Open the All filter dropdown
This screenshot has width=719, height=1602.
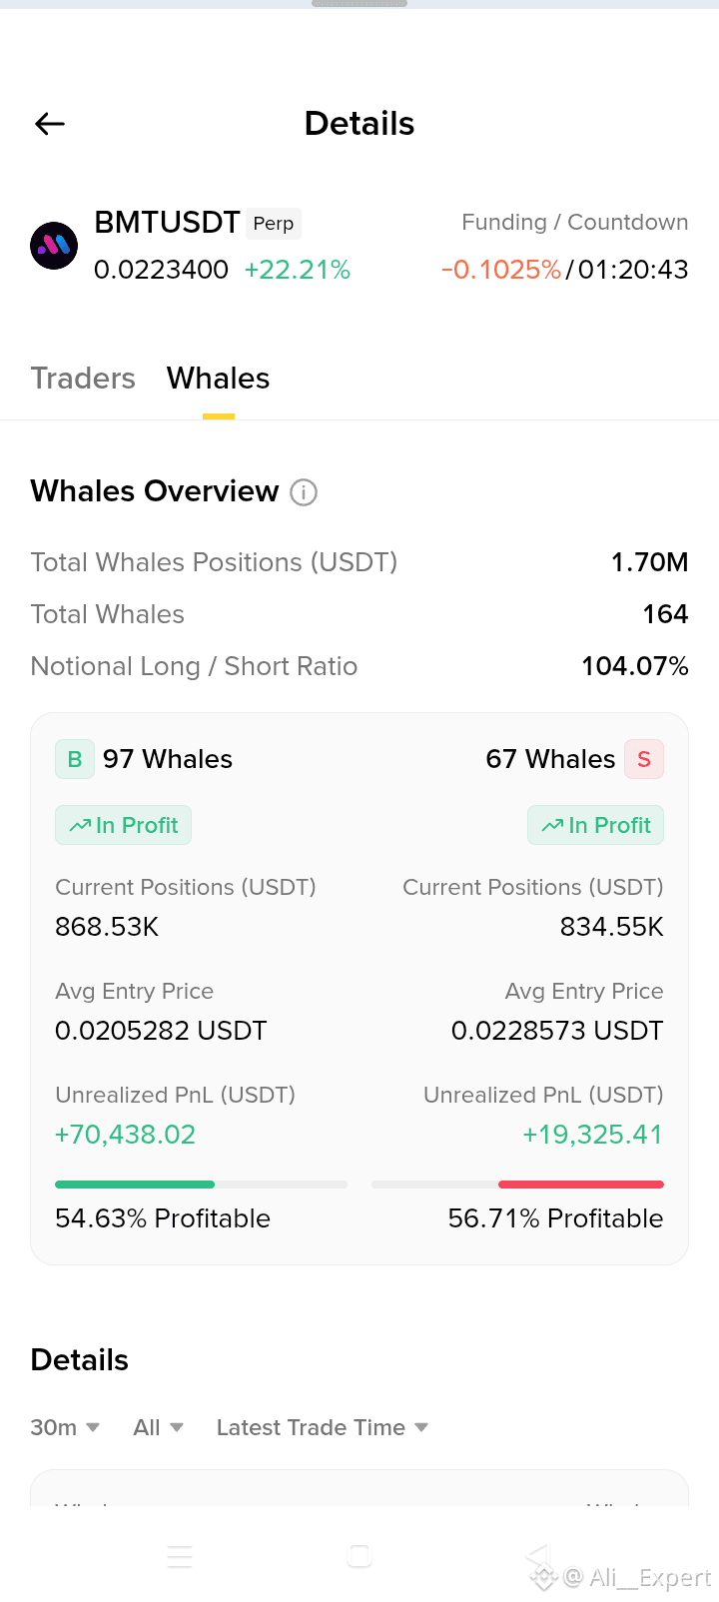coord(159,1427)
